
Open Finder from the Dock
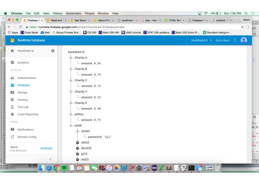coord(42,168)
